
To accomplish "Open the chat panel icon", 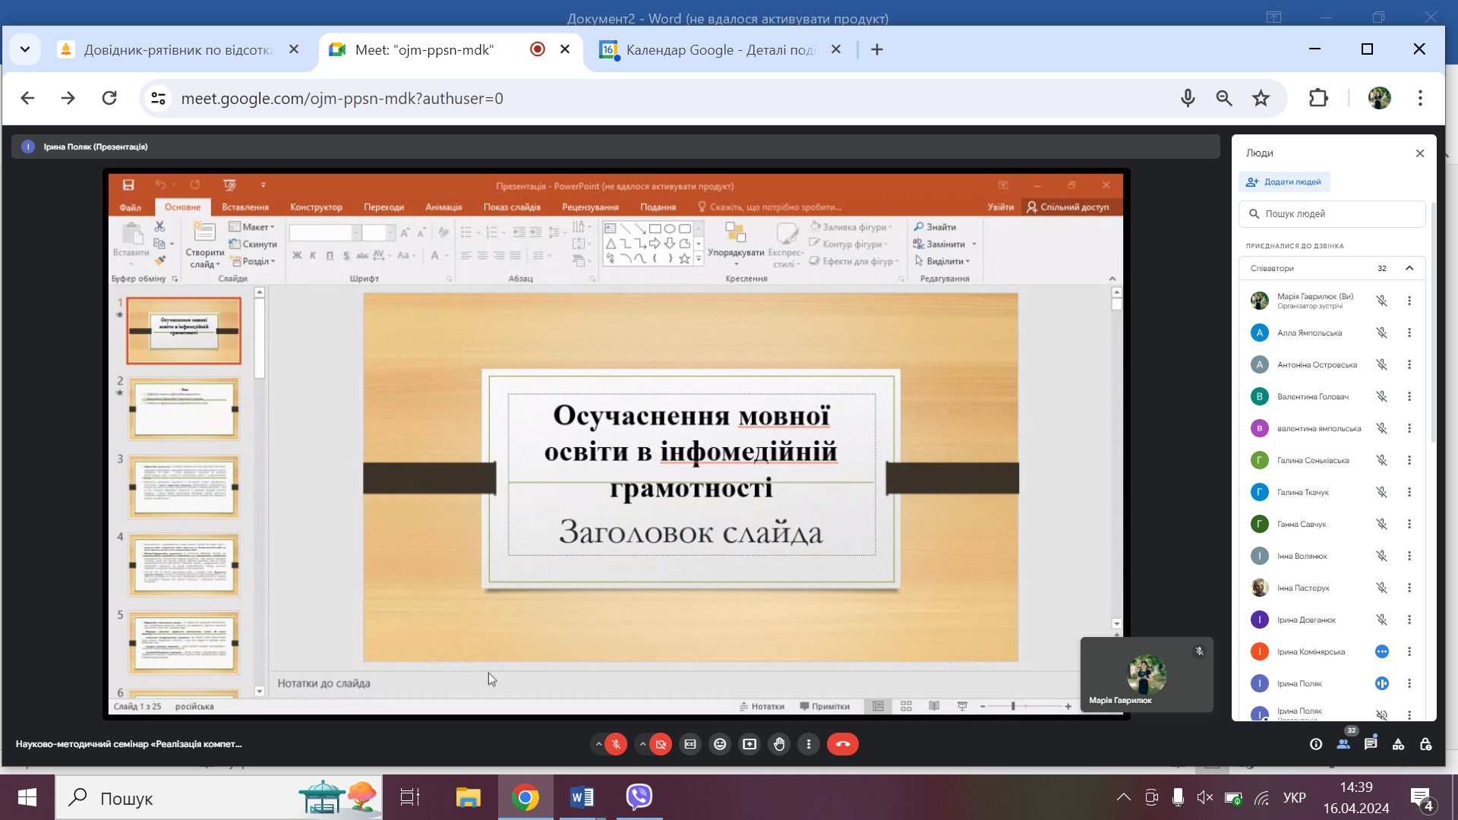I will (x=1371, y=744).
